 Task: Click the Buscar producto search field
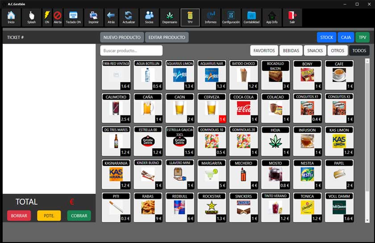tap(131, 51)
